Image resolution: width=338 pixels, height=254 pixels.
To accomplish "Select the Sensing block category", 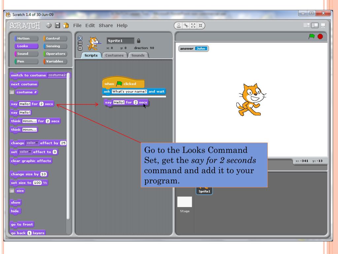I will 55,46.
